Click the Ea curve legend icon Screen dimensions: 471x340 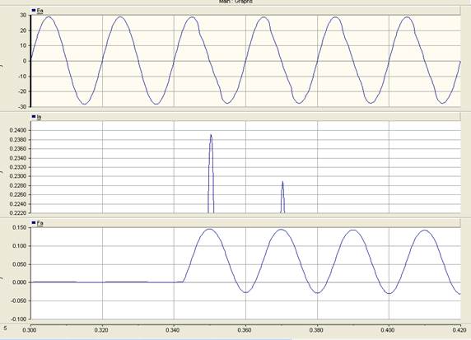tap(34, 11)
